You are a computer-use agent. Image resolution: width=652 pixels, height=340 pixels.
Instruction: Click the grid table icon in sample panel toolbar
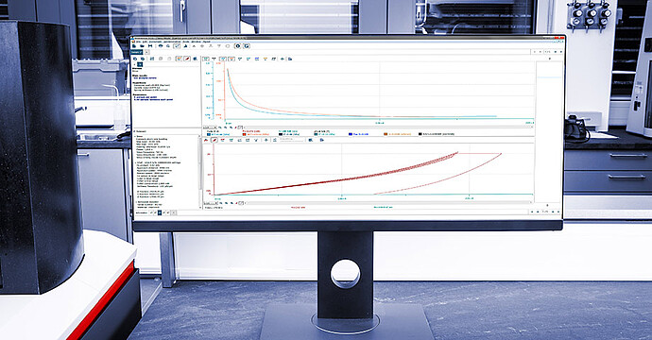(x=152, y=59)
